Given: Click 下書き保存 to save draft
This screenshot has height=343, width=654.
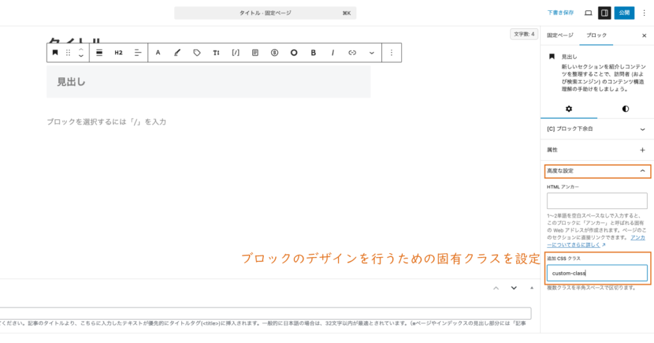Looking at the screenshot, I should pos(561,13).
